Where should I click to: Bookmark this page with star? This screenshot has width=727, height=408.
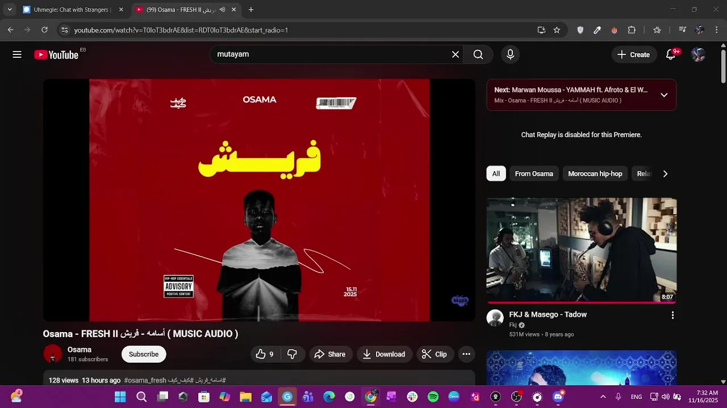pyautogui.click(x=557, y=30)
